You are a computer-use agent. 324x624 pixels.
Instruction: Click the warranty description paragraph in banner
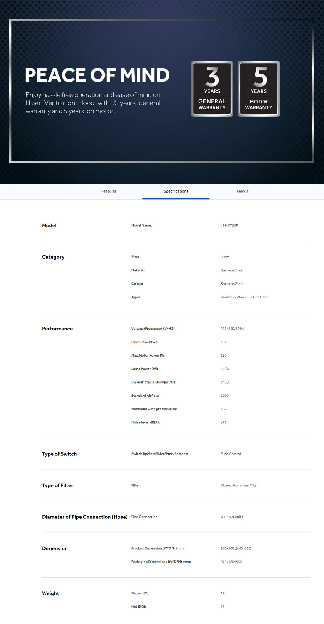coord(93,103)
